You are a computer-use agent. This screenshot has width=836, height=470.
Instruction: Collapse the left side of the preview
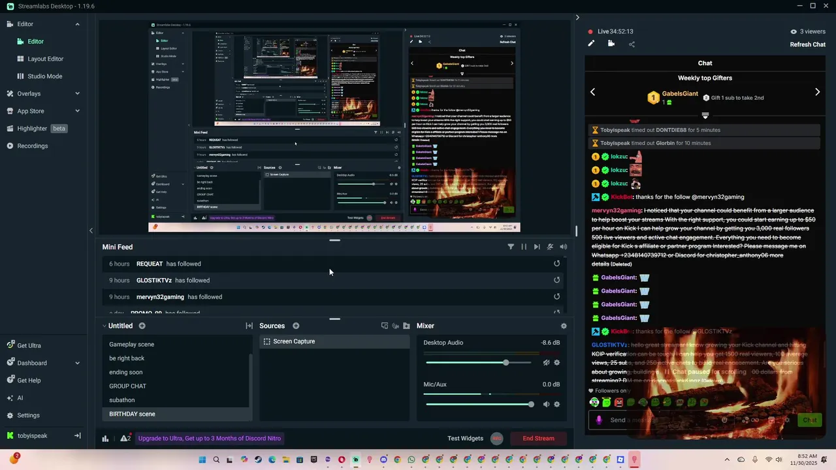tap(91, 230)
